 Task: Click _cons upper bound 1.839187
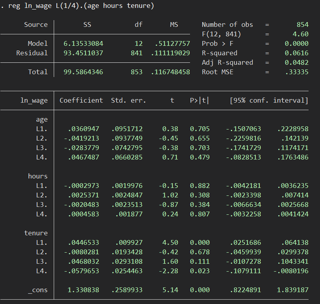click(x=292, y=290)
